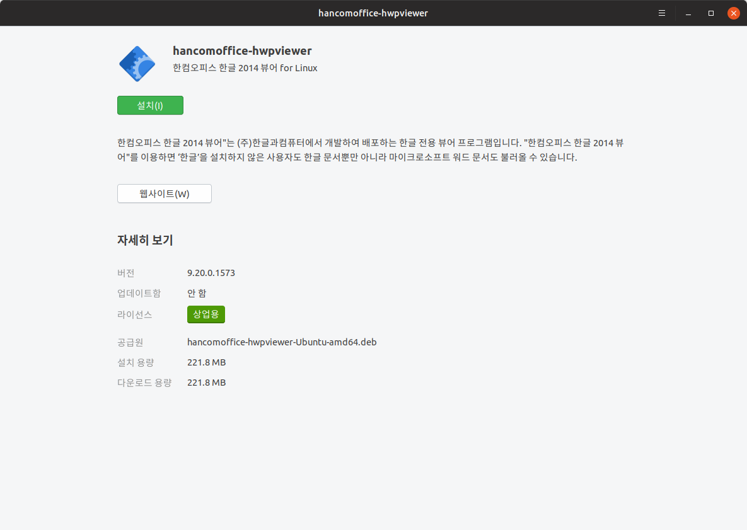Click the 업데이트함 label
This screenshot has width=747, height=530.
pos(139,293)
